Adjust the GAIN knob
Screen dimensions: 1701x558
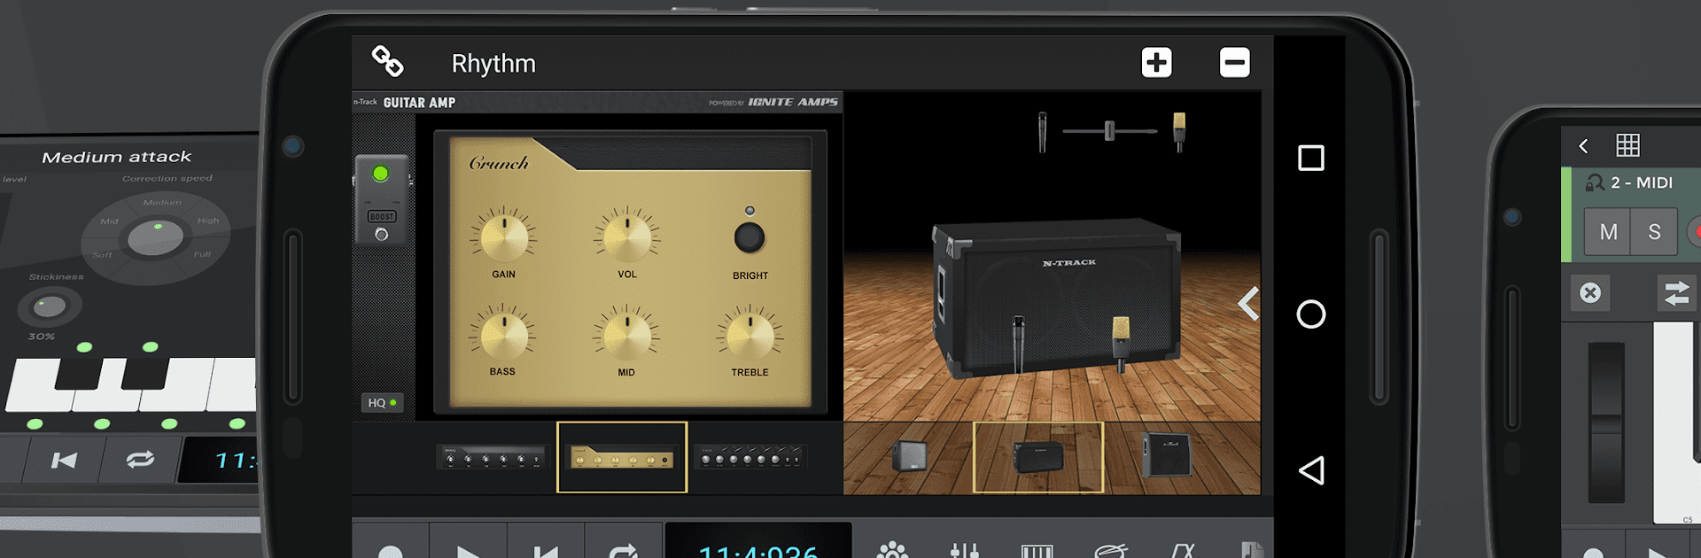(x=503, y=236)
